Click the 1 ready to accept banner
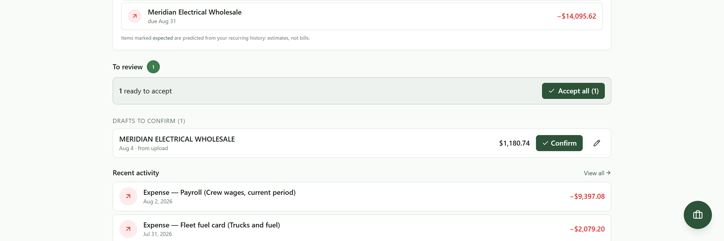The image size is (724, 241). pyautogui.click(x=362, y=91)
